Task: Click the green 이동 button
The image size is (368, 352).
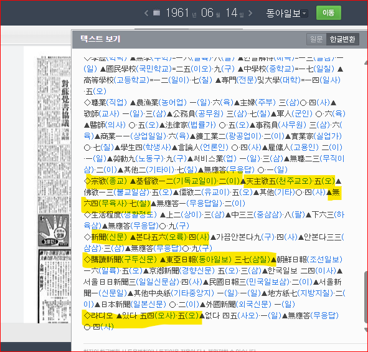Action: [328, 12]
